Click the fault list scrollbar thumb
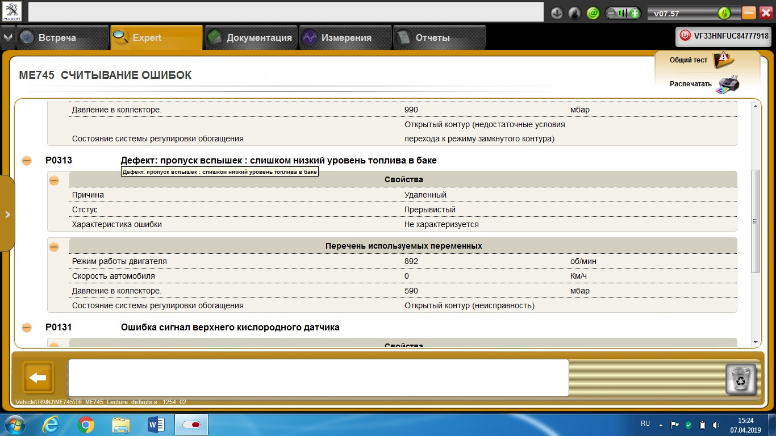The image size is (776, 436). pos(755,221)
